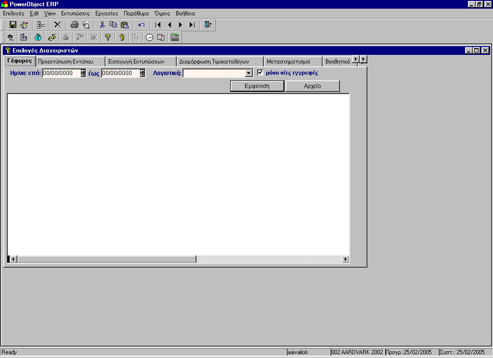Click the Save floppy disk icon
493x358 pixels.
tap(13, 25)
